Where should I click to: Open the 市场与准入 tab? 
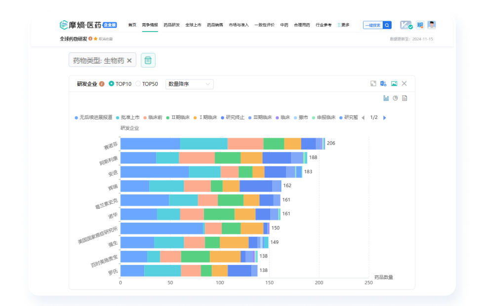coord(239,25)
